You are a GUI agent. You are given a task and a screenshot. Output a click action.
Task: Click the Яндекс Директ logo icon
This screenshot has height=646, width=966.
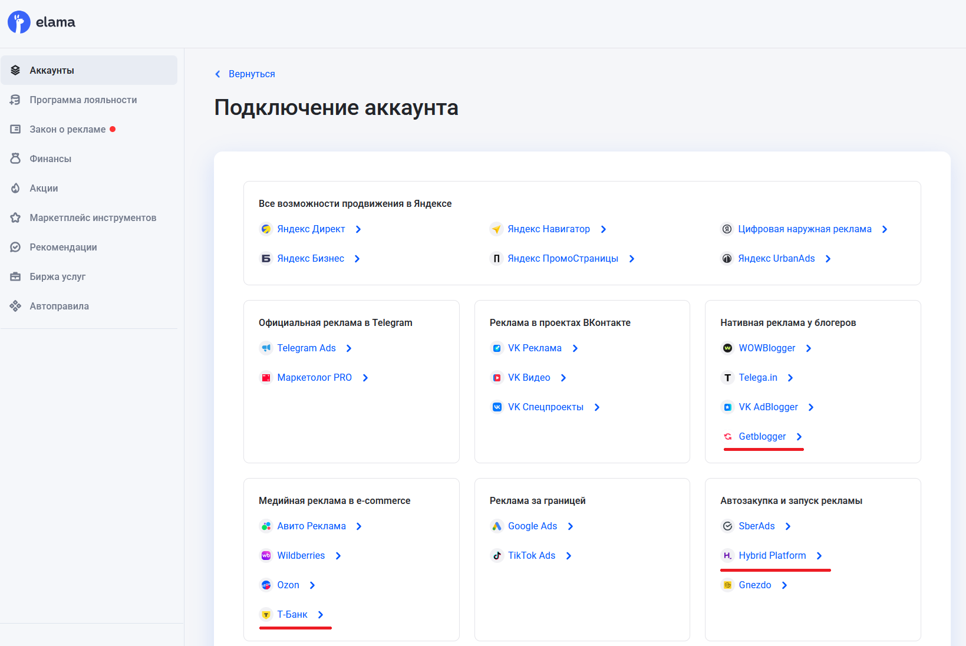(x=266, y=229)
